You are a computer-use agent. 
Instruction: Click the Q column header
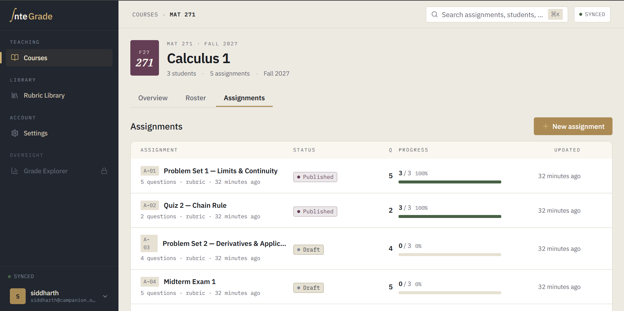[x=391, y=150]
